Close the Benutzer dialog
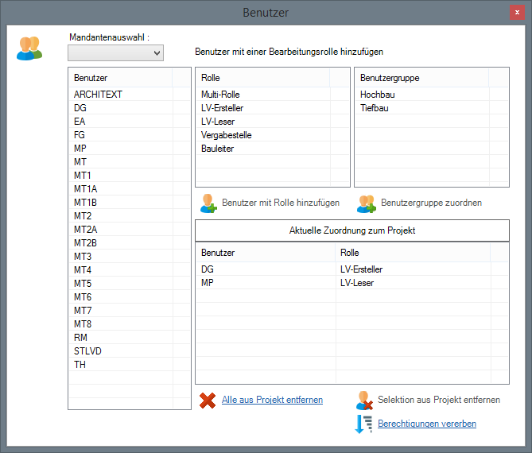This screenshot has height=453, width=532. [x=517, y=13]
